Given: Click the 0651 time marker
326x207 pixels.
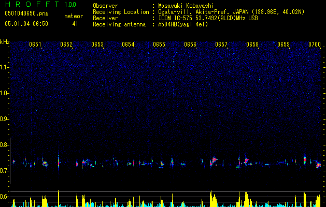Looking at the screenshot, I should click(35, 45).
